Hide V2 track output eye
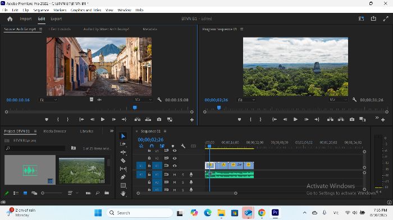 pos(175,158)
